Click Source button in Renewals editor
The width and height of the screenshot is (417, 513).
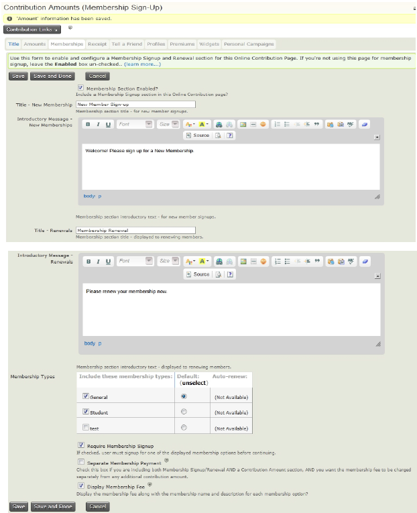point(198,274)
